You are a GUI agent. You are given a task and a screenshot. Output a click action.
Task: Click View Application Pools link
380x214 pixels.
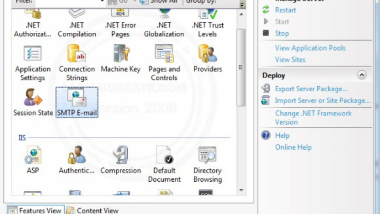point(310,48)
